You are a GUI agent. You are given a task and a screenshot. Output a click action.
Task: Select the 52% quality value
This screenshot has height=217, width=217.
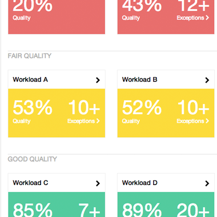coord(142,107)
